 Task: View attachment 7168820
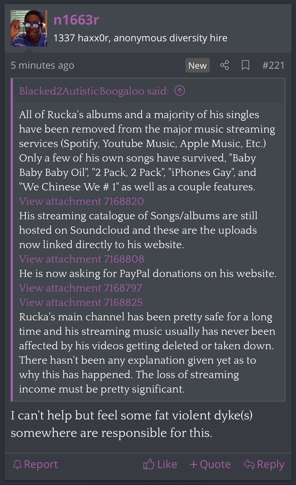click(81, 201)
